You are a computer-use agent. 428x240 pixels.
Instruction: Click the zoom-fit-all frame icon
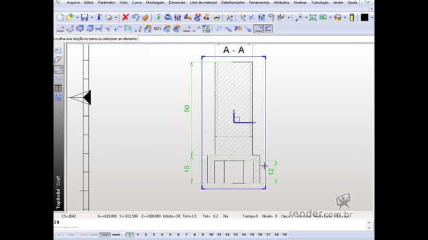(313, 17)
